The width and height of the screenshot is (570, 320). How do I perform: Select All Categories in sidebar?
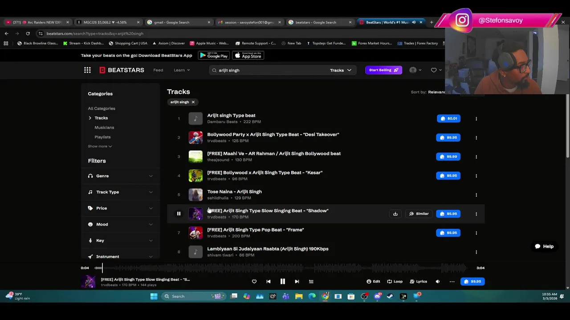click(102, 108)
